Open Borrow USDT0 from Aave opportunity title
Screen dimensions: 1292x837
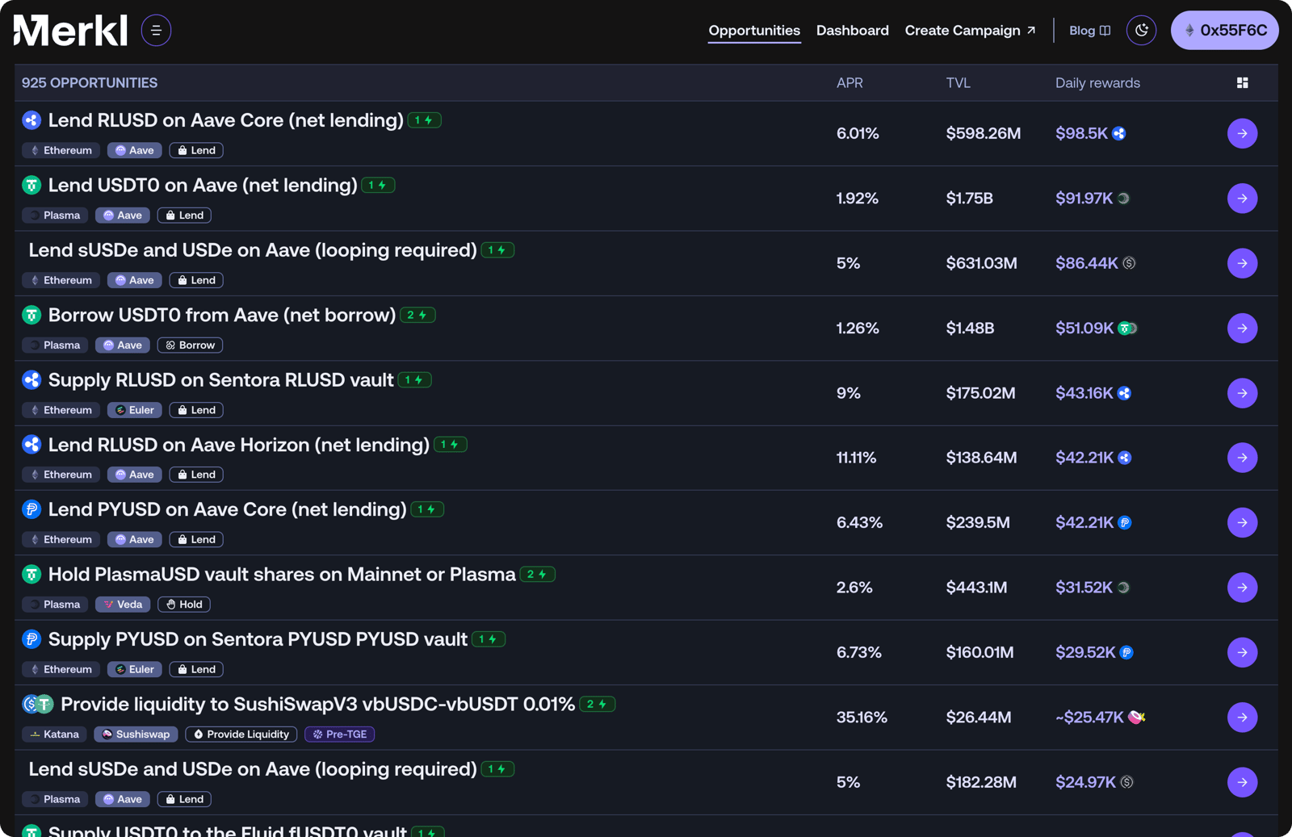click(x=222, y=316)
